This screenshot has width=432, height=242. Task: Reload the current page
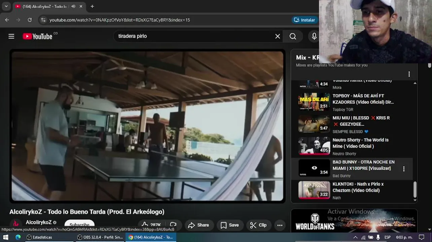(30, 20)
